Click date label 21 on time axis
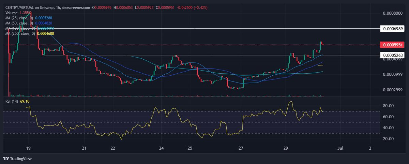Viewport: 409px width, 164px height. tap(85, 148)
